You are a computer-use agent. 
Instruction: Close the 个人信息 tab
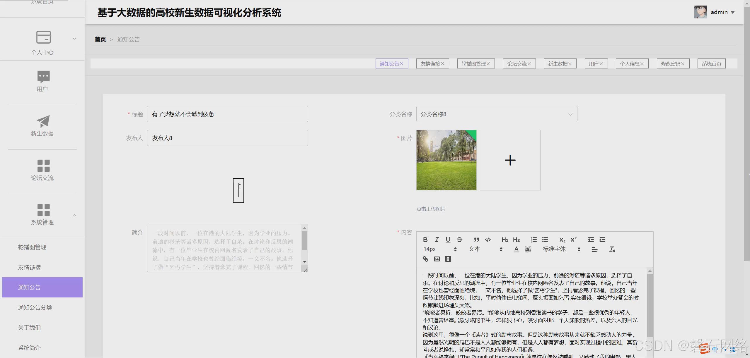tap(642, 64)
